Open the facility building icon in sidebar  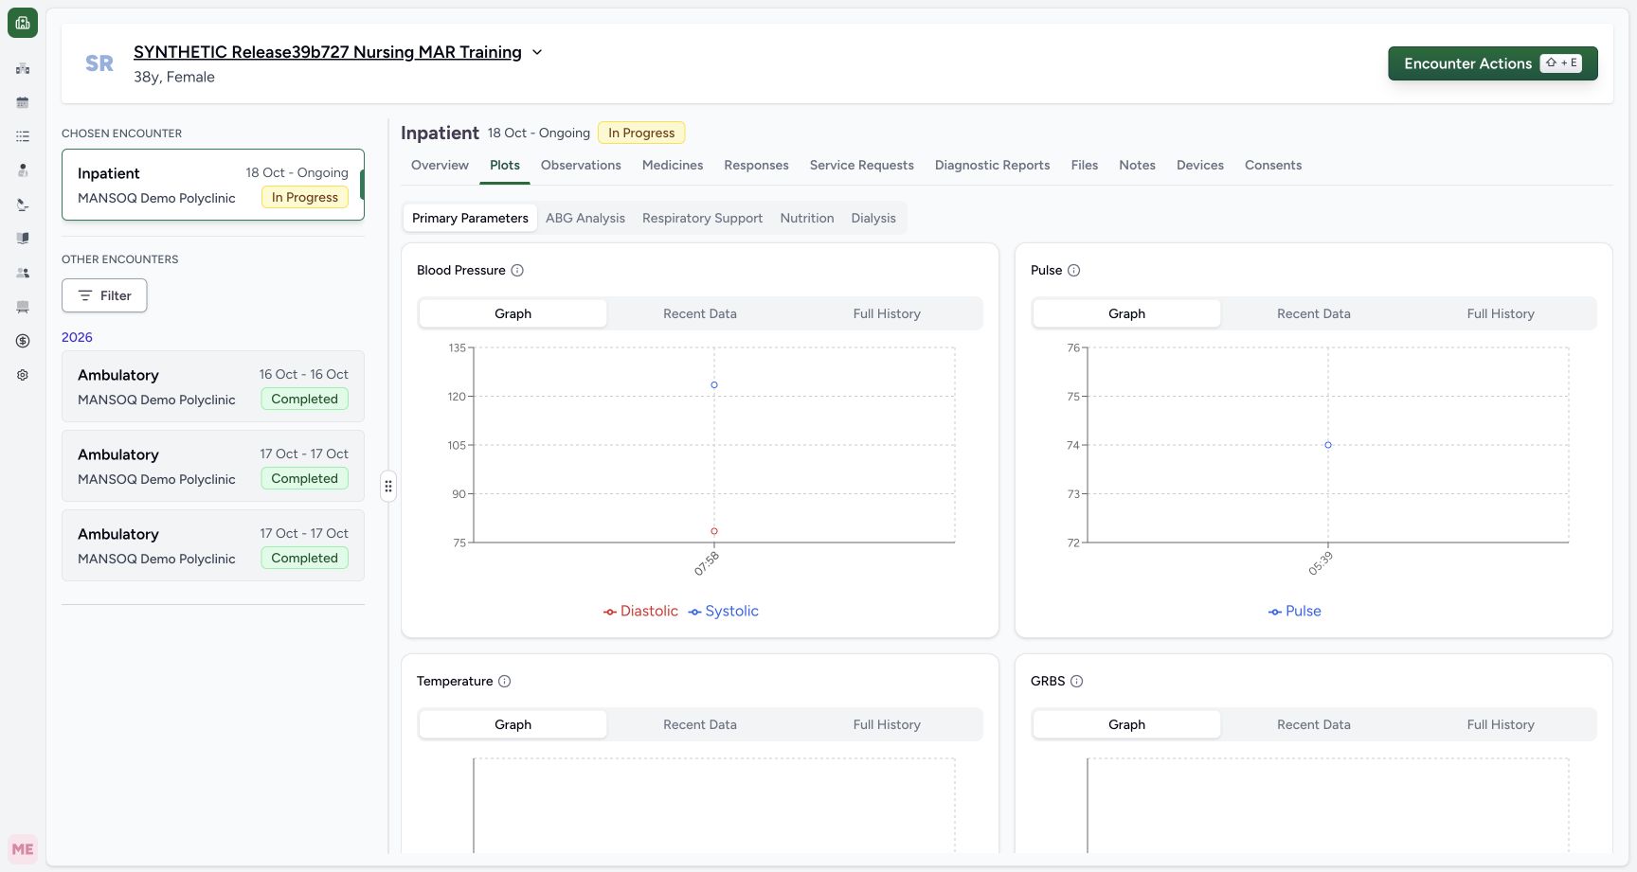[x=23, y=68]
